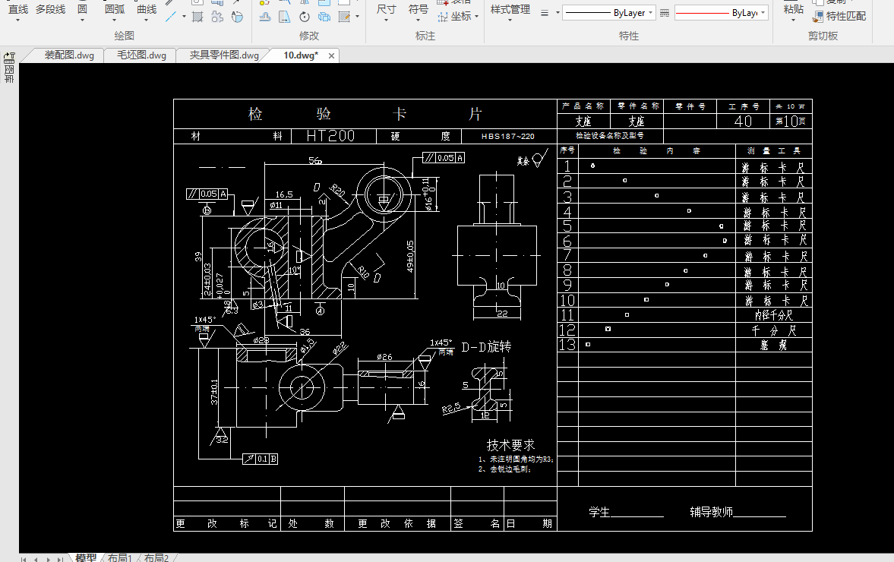Click next layout tab arrow
This screenshot has height=562, width=894.
[49, 559]
